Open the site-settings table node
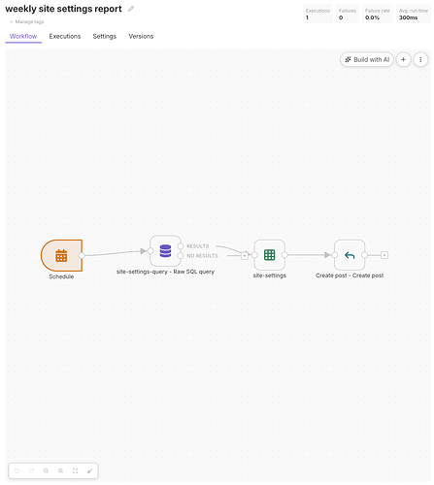 coord(270,255)
